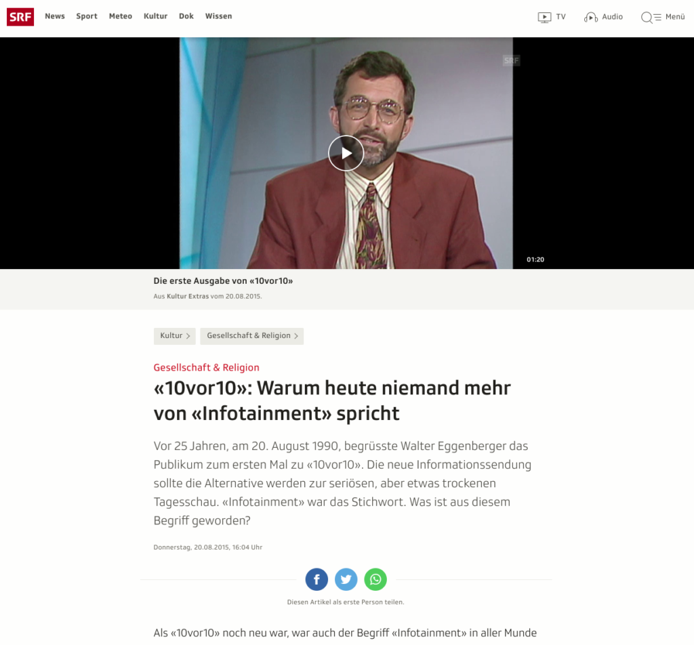Click the video thumbnail of the presenter
Image resolution: width=694 pixels, height=645 pixels.
[420, 203]
